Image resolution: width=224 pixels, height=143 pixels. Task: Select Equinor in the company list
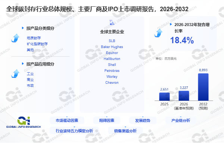tap(112, 53)
